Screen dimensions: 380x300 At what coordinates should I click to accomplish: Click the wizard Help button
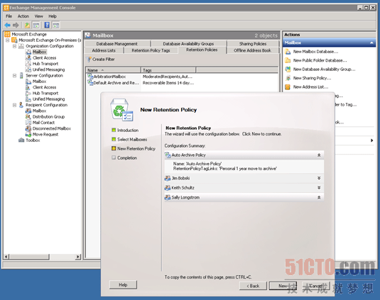click(x=123, y=285)
